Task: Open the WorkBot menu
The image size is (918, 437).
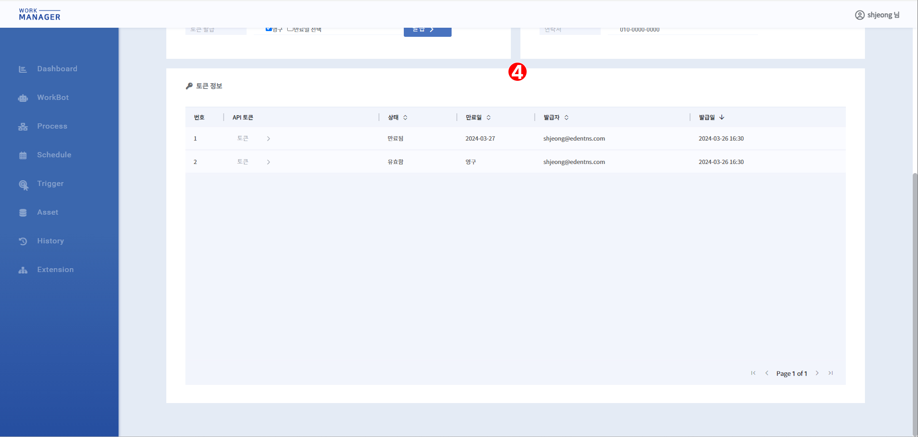Action: pyautogui.click(x=53, y=98)
